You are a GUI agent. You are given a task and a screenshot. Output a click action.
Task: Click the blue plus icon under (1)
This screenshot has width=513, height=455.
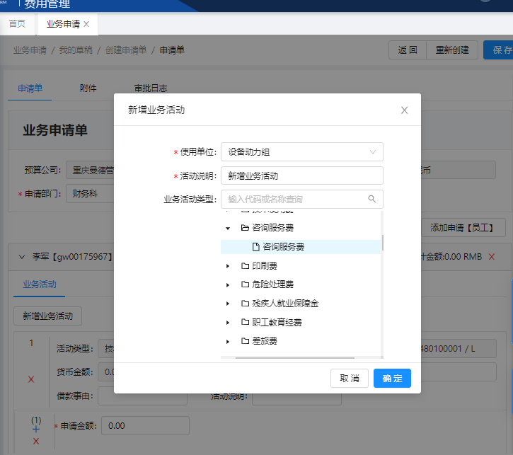pos(36,429)
